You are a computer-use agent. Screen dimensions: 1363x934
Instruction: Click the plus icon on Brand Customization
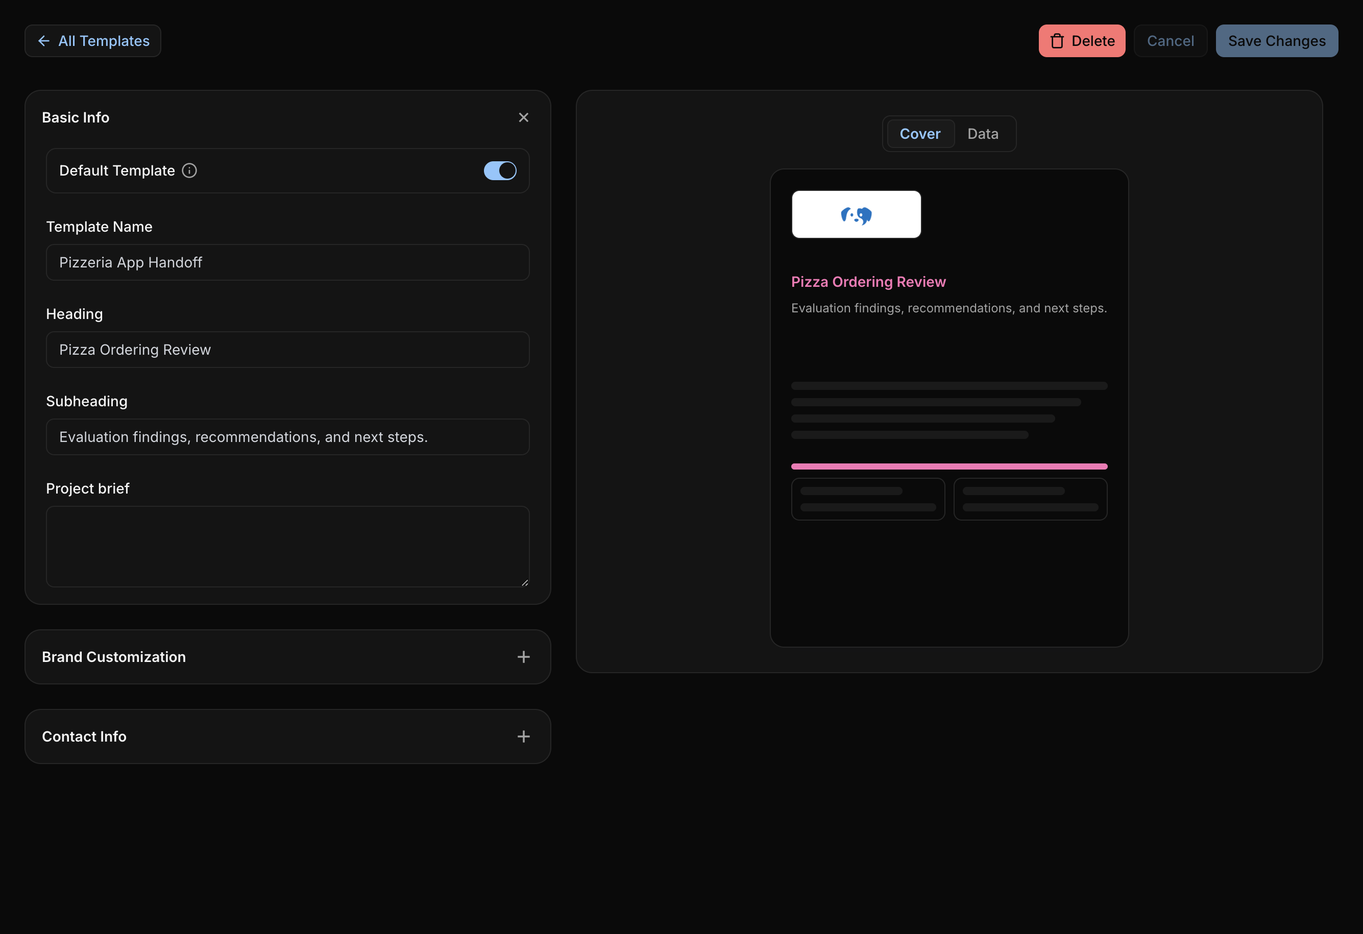(524, 657)
